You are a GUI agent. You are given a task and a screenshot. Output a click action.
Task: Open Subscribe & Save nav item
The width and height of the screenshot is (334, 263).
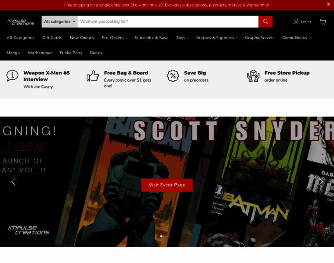click(x=152, y=38)
